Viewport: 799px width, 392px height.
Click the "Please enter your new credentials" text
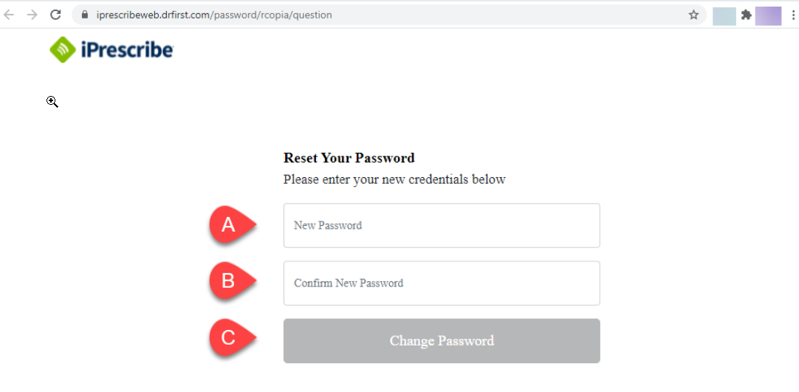(x=394, y=179)
